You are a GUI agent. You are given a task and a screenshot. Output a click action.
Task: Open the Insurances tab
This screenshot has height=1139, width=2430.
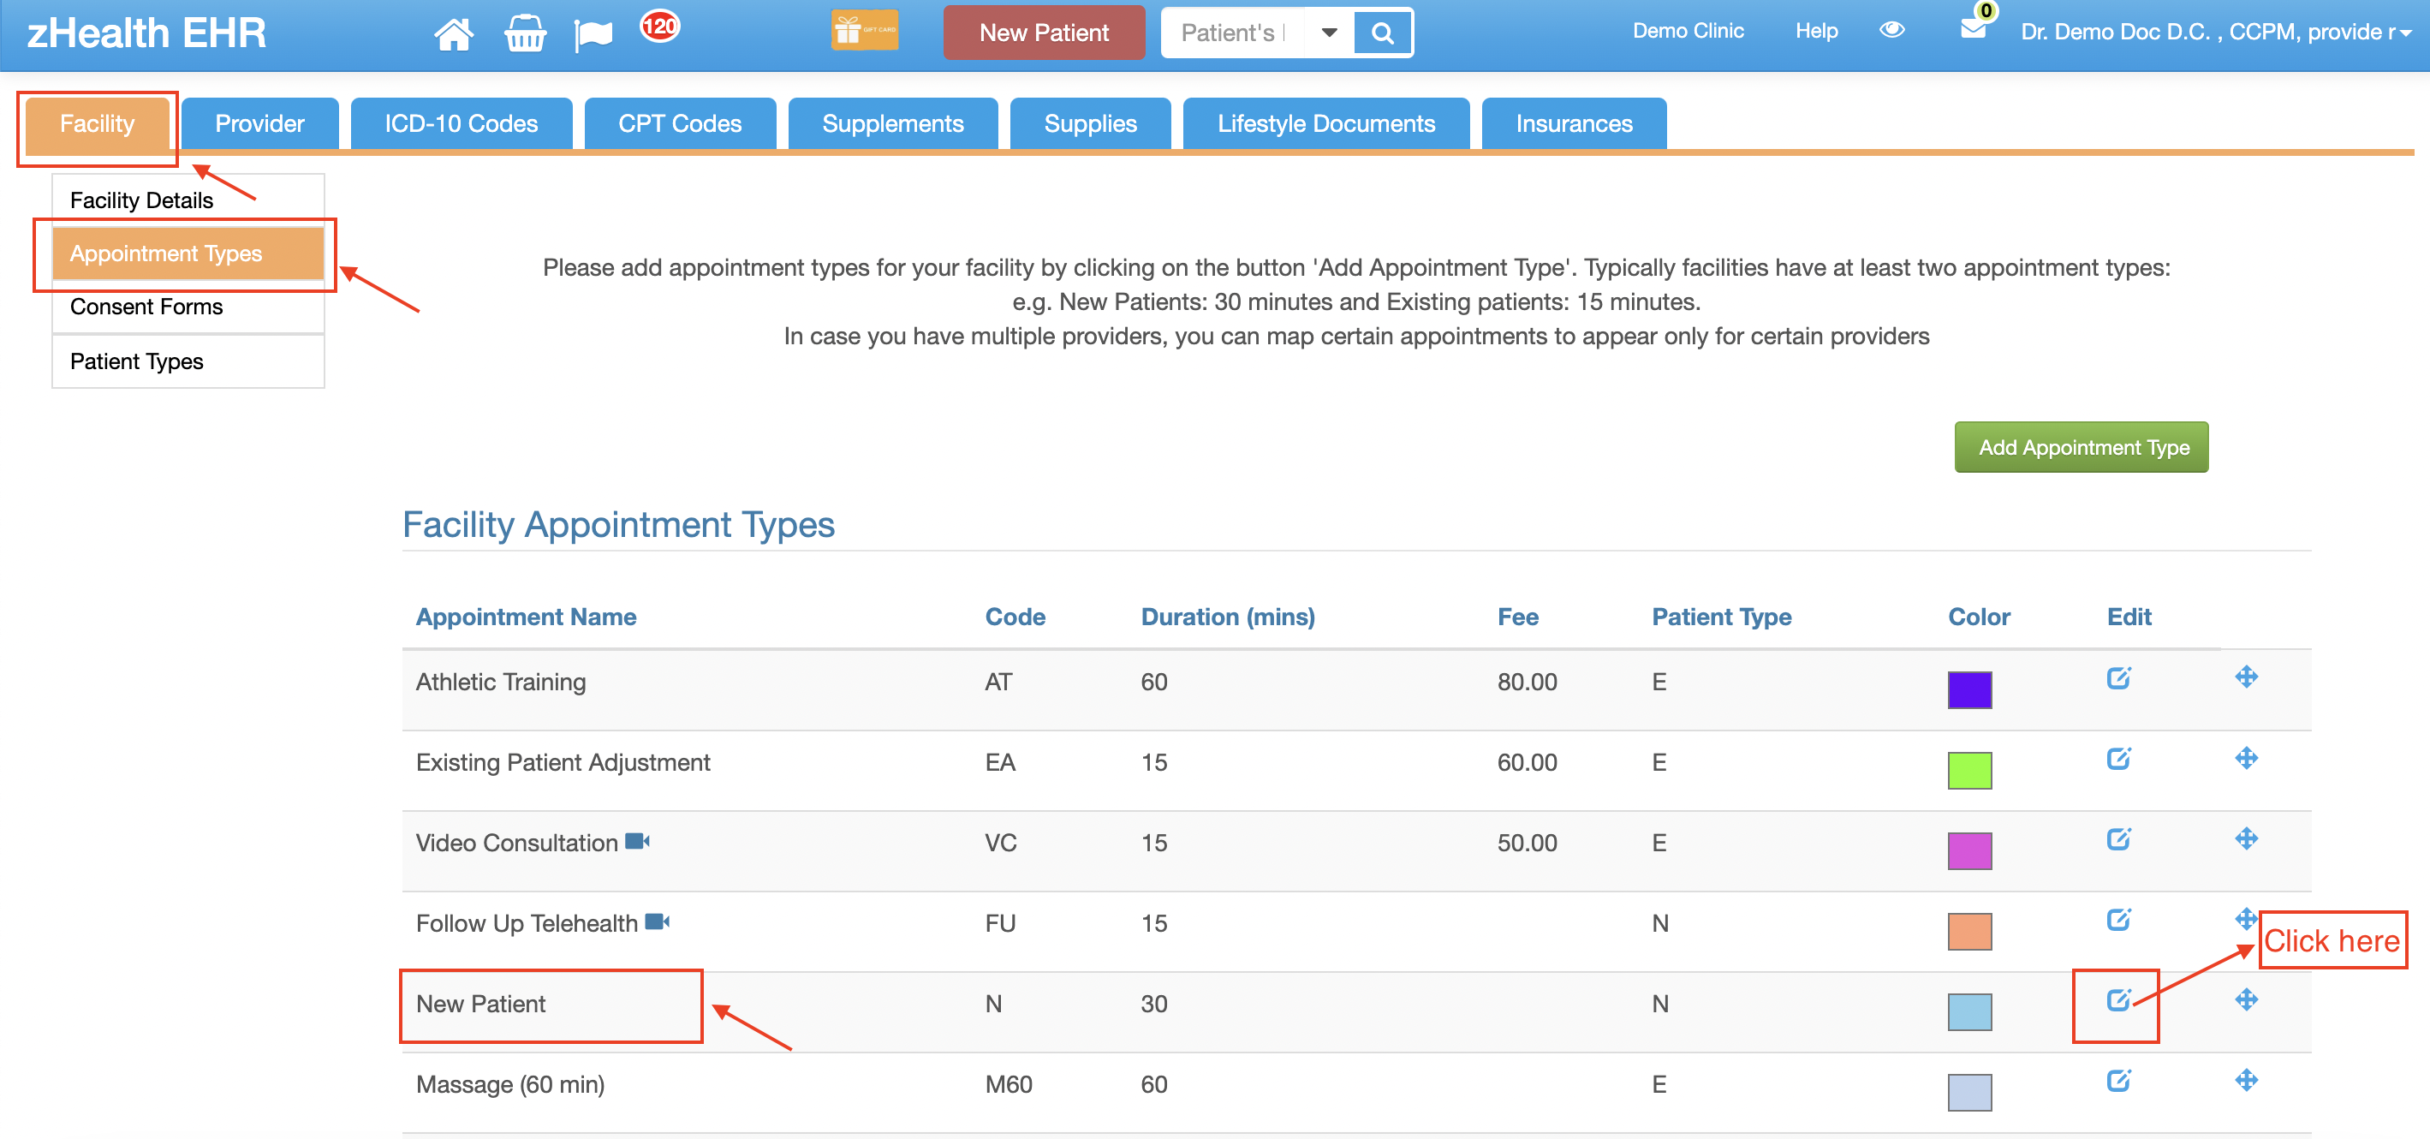pyautogui.click(x=1575, y=123)
